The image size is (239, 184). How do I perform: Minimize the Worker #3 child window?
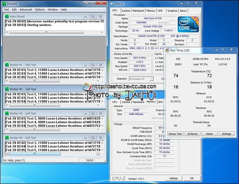pos(86,114)
